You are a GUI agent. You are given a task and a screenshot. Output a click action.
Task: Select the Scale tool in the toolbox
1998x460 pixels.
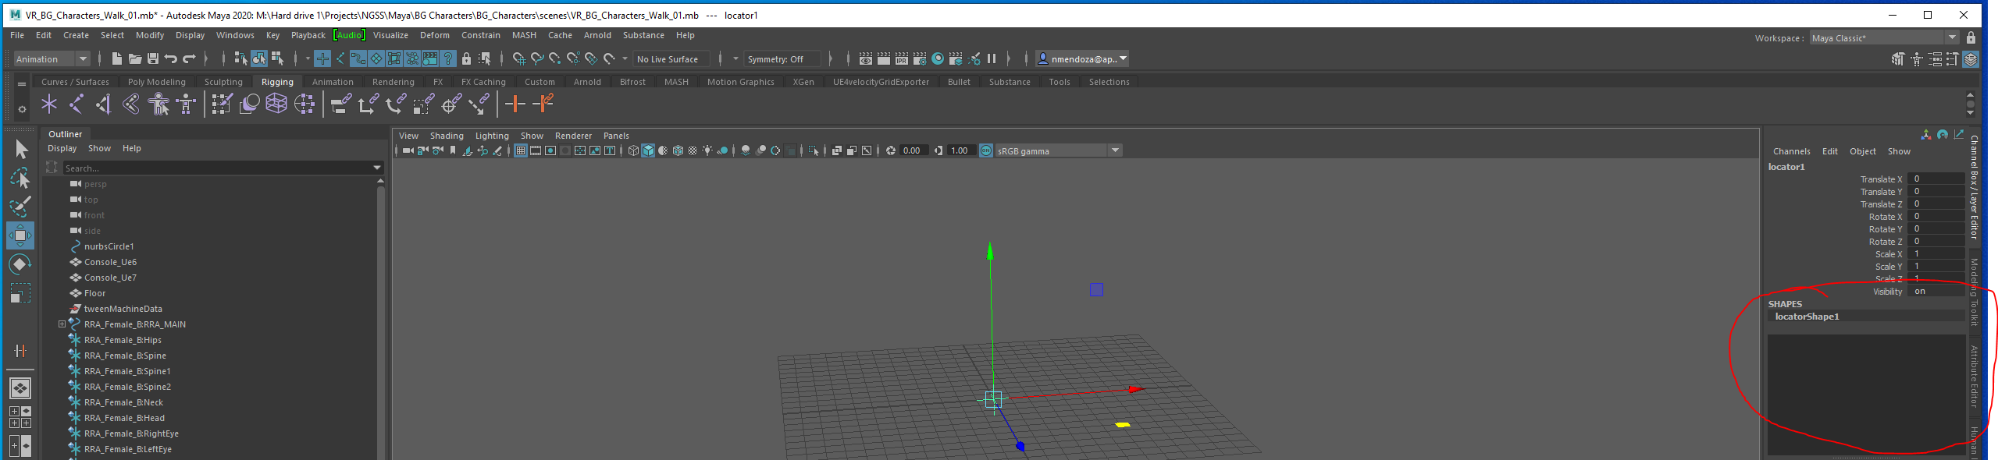tap(20, 293)
